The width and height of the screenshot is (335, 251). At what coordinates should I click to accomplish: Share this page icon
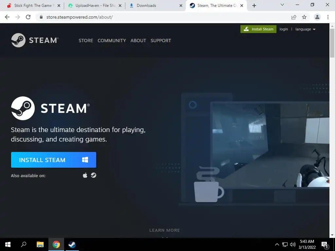294,17
